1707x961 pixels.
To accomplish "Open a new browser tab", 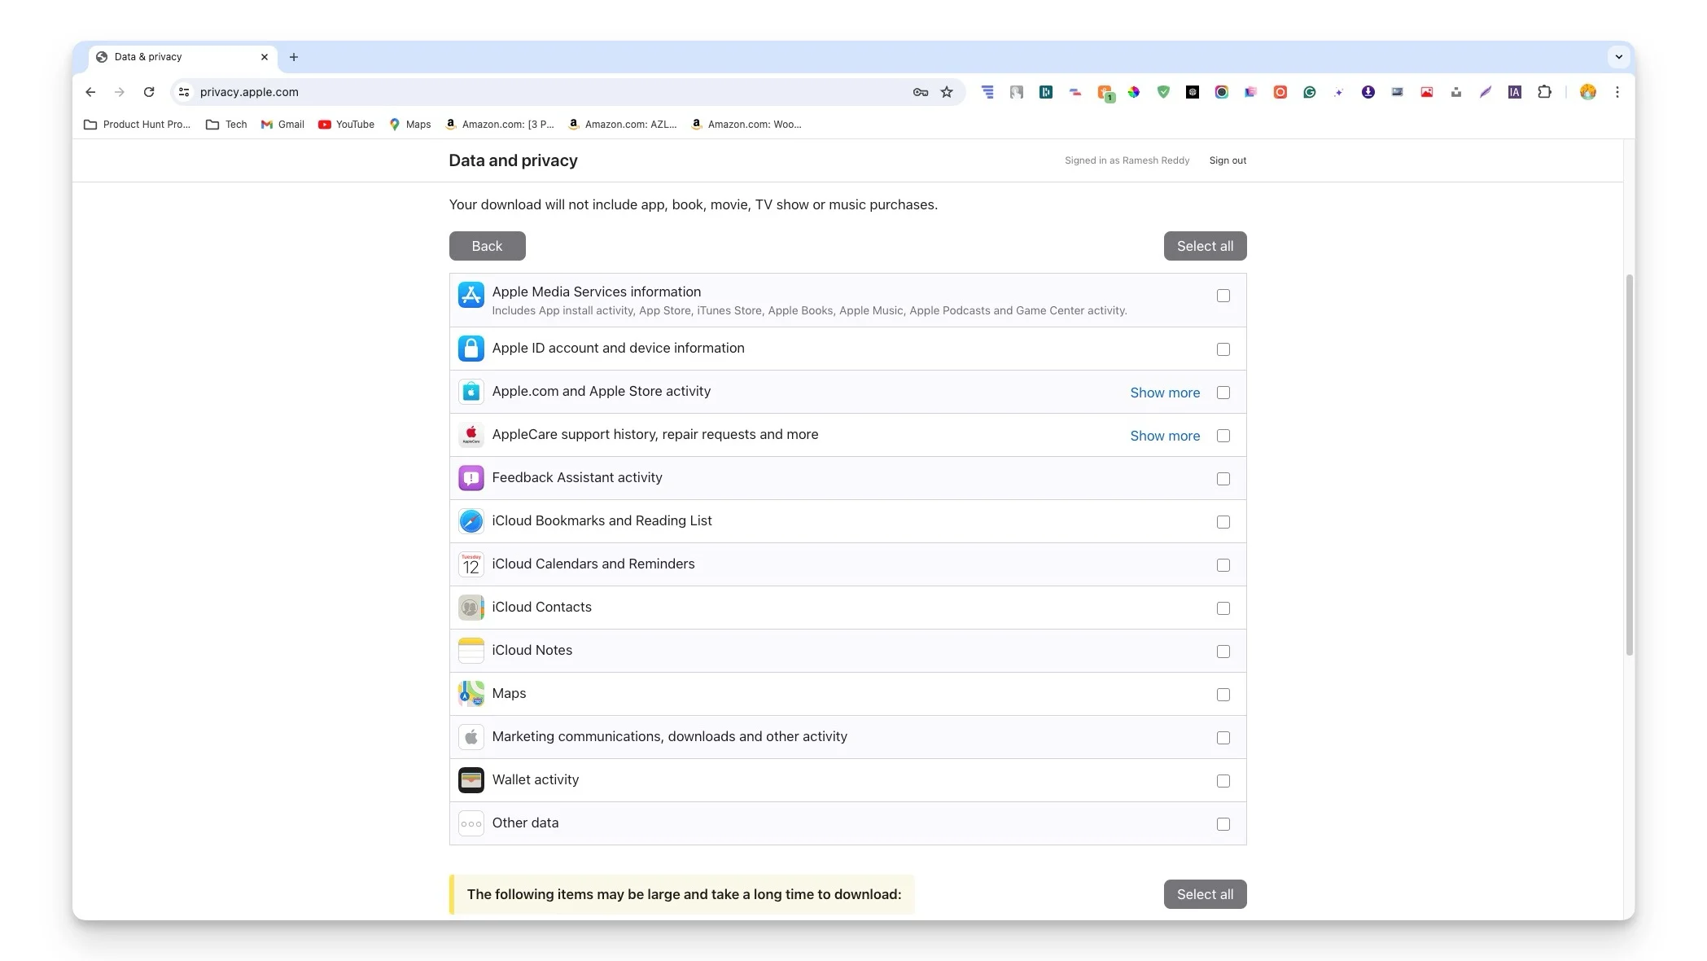I will (x=294, y=57).
